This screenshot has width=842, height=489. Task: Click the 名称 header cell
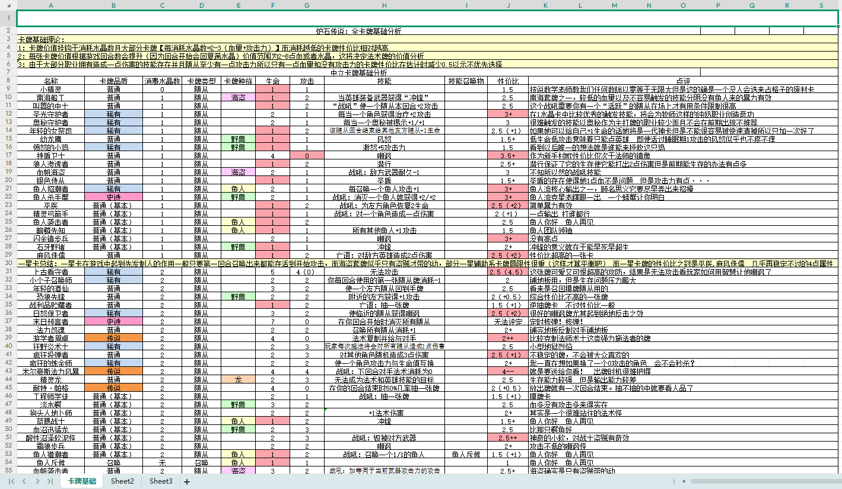pyautogui.click(x=51, y=81)
